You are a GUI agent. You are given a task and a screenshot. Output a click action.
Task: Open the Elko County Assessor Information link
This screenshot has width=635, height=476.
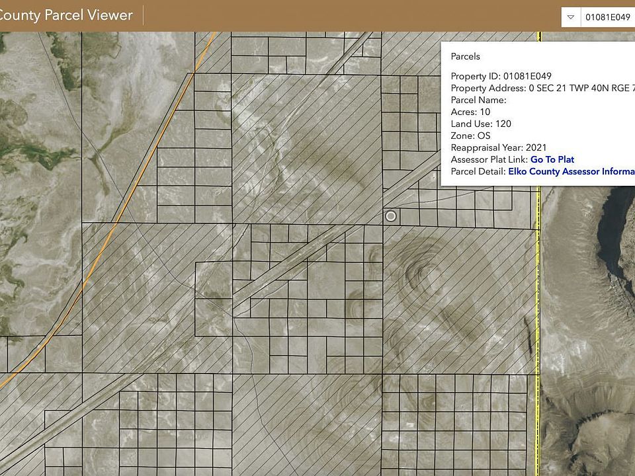571,171
